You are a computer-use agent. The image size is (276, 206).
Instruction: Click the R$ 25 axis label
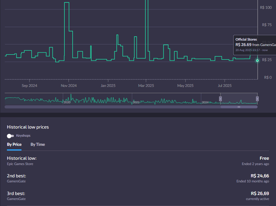(267, 60)
